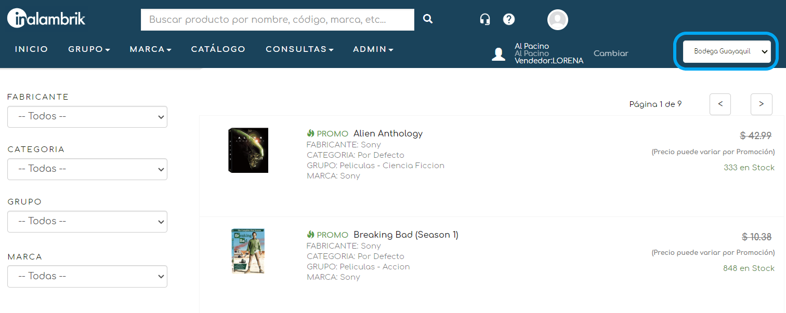Click 'GRUPO: Peliculas - Ciencia Ficcion' text
The height and width of the screenshot is (313, 786).
click(x=375, y=166)
